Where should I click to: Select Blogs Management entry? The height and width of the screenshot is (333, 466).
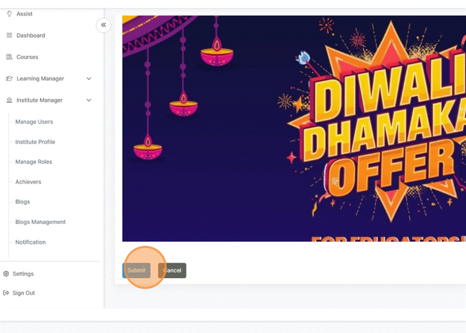(x=40, y=222)
